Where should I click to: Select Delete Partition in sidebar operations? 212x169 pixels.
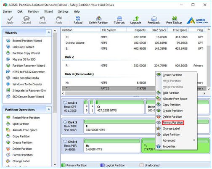tap(19, 149)
